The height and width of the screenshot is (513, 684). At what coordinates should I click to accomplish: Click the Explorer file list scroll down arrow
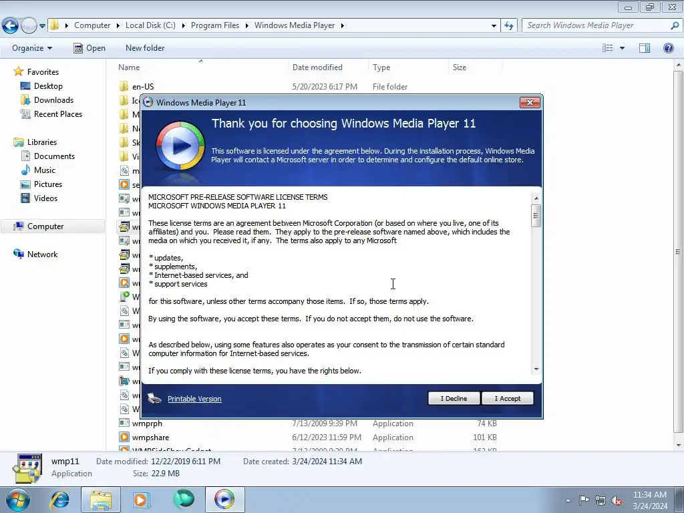point(679,446)
